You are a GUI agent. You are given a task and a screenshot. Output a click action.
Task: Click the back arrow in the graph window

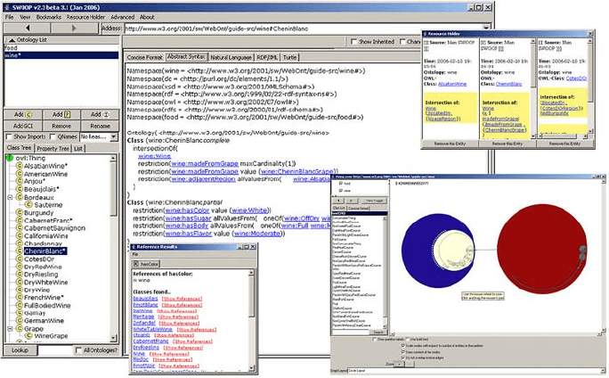pos(338,201)
